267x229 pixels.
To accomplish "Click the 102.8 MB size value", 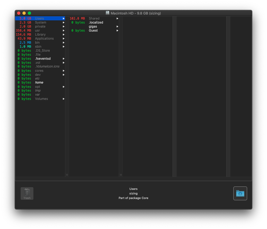I will (x=77, y=18).
